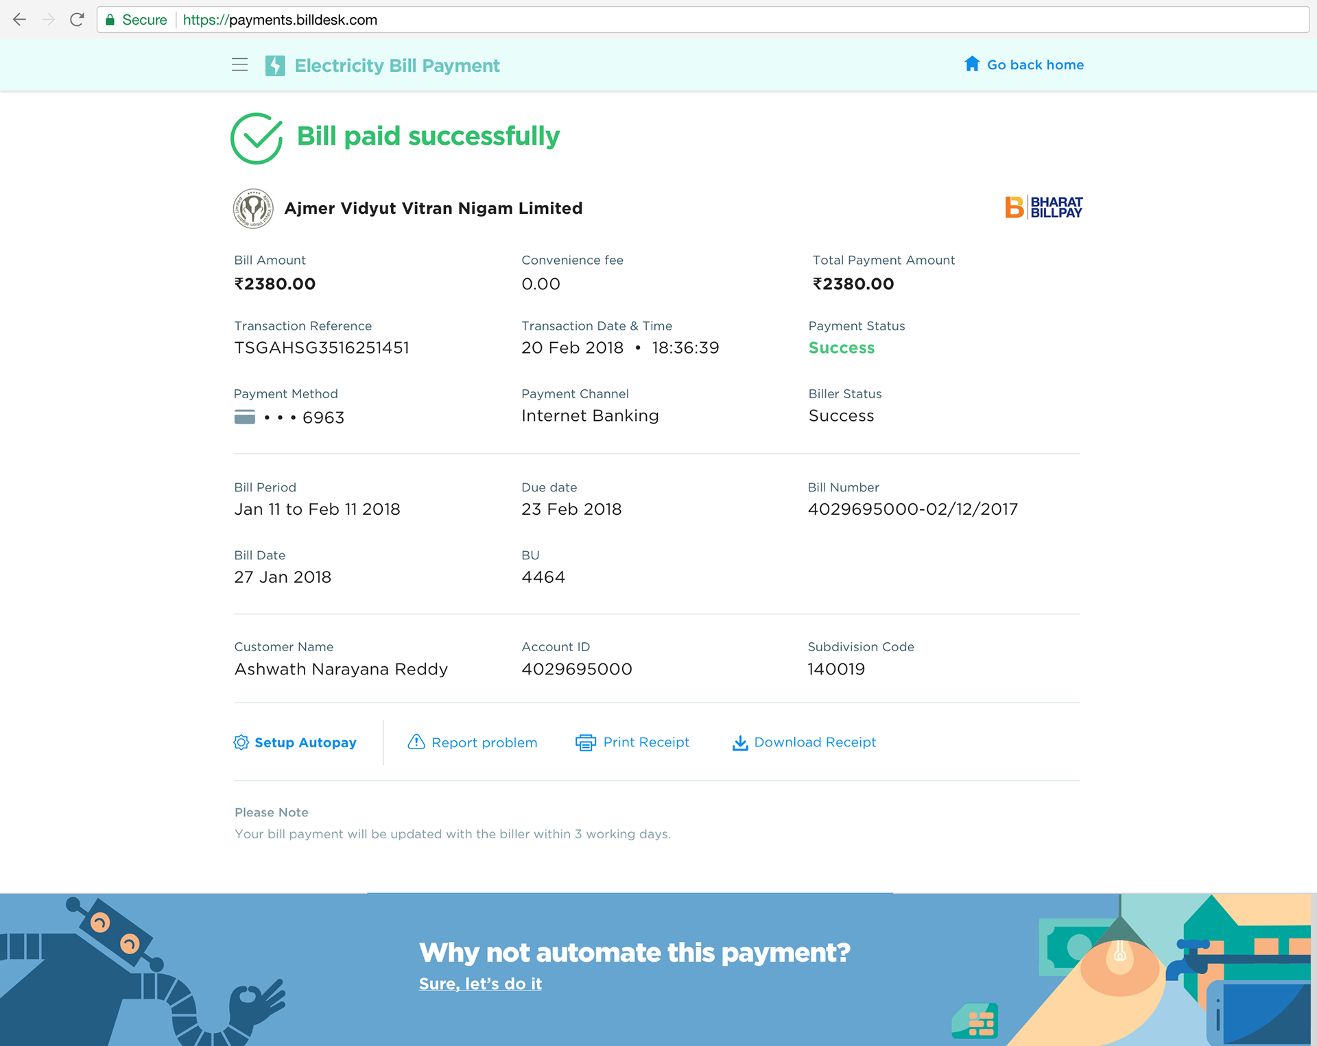Click the printer icon
This screenshot has height=1046, width=1317.
[585, 742]
